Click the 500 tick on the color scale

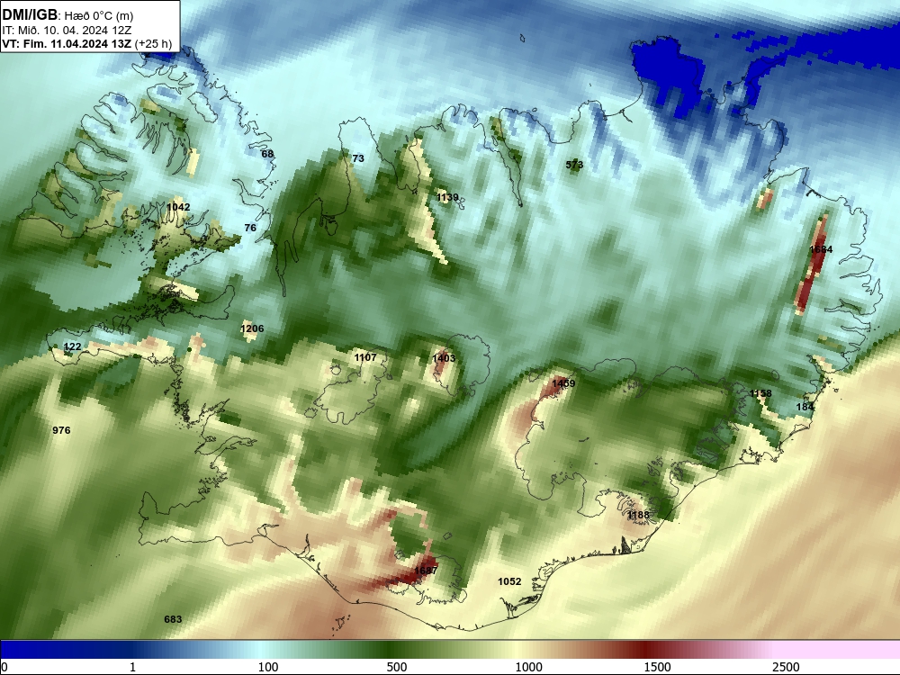pos(397,667)
